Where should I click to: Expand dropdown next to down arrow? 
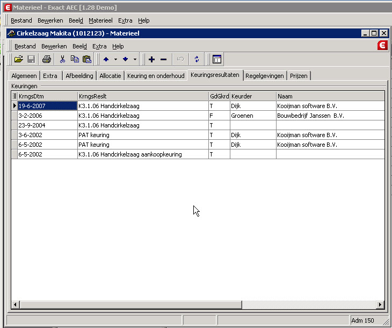pos(135,59)
